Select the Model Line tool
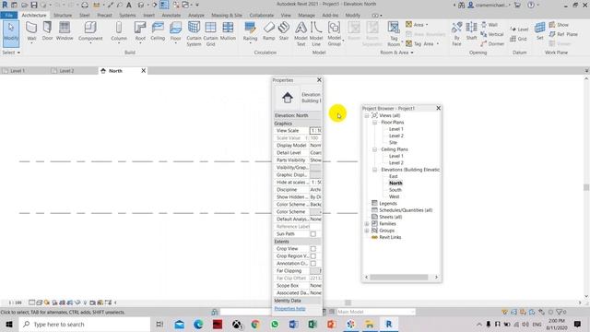Screen dimensions: 590x332 coord(316,34)
